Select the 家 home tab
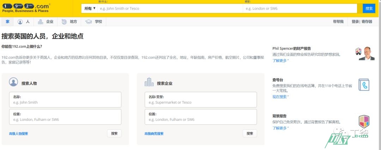This screenshot has width=381, height=150. (7, 21)
